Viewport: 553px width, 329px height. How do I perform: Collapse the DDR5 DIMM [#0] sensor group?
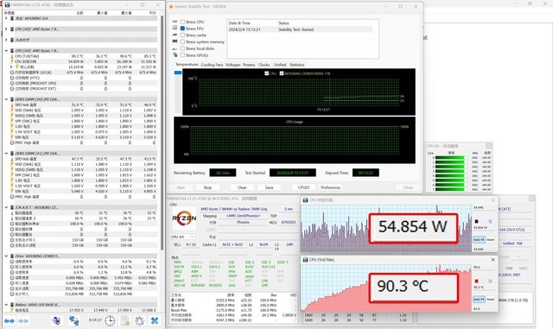(x=6, y=99)
